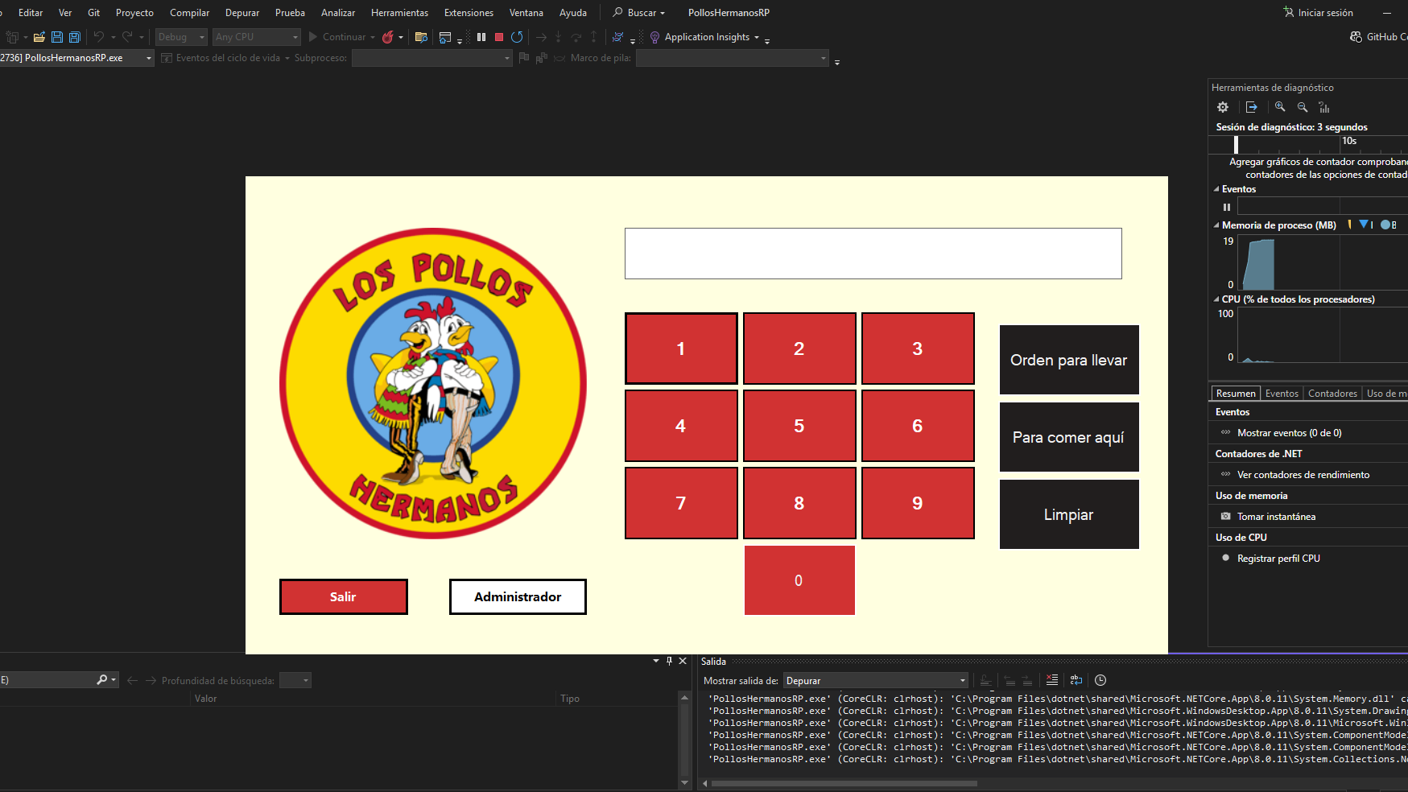Open Mostrar salida de Depurar dropdown
This screenshot has width=1408, height=792.
(876, 680)
